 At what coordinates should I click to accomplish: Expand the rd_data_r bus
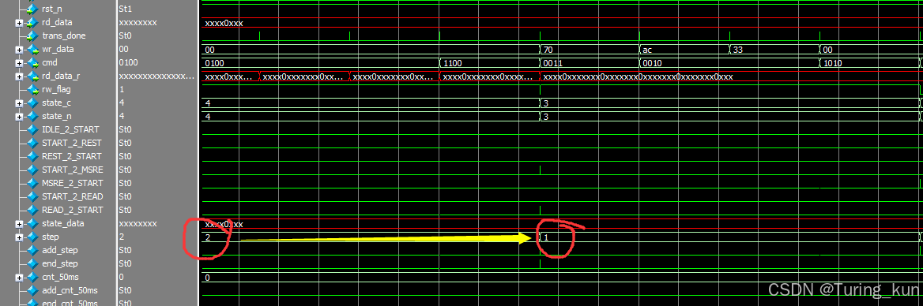[x=20, y=77]
